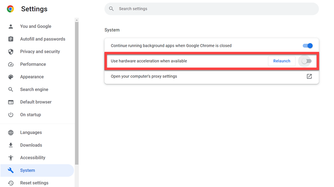Go to Default browser settings
The image size is (334, 187).
tap(35, 102)
